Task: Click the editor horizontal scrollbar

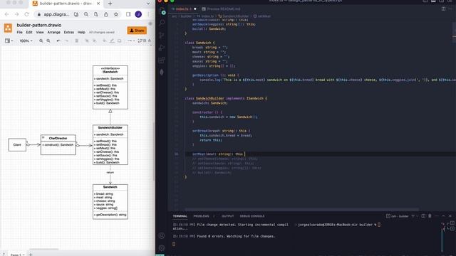Action: [x=301, y=209]
